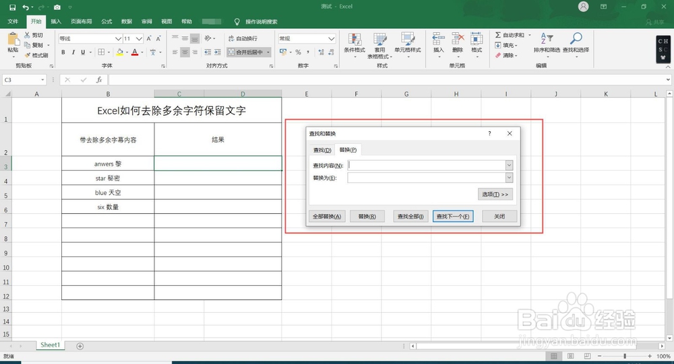
Task: Click the decrease decimal icon
Action: [331, 52]
